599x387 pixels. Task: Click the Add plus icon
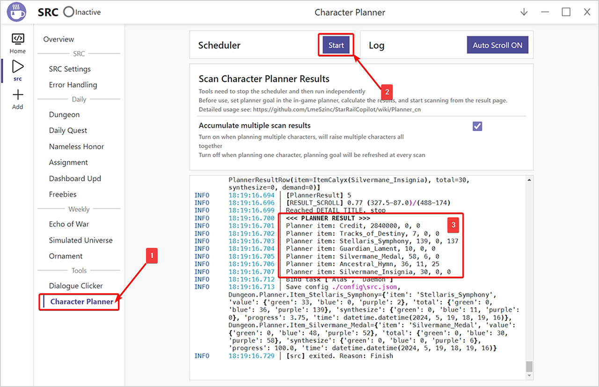pos(18,95)
